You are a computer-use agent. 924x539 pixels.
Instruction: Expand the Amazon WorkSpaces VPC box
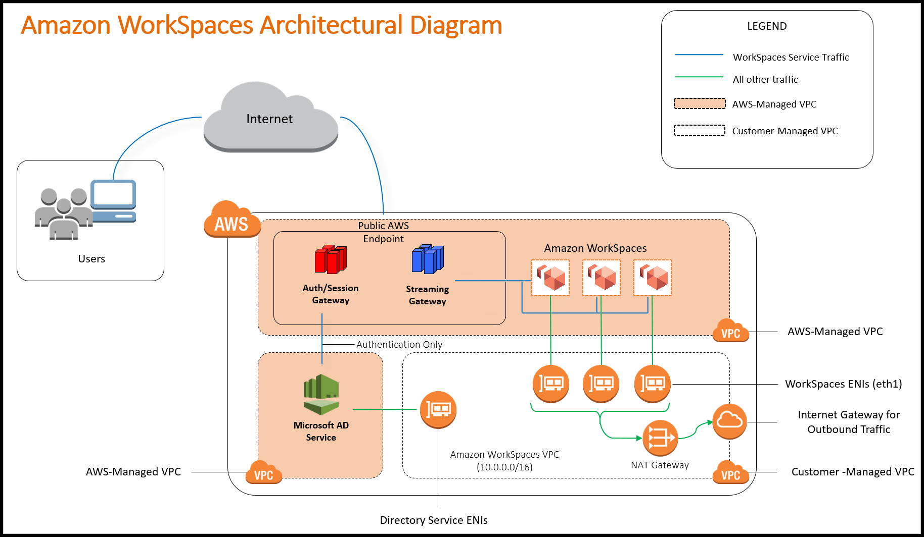click(505, 459)
